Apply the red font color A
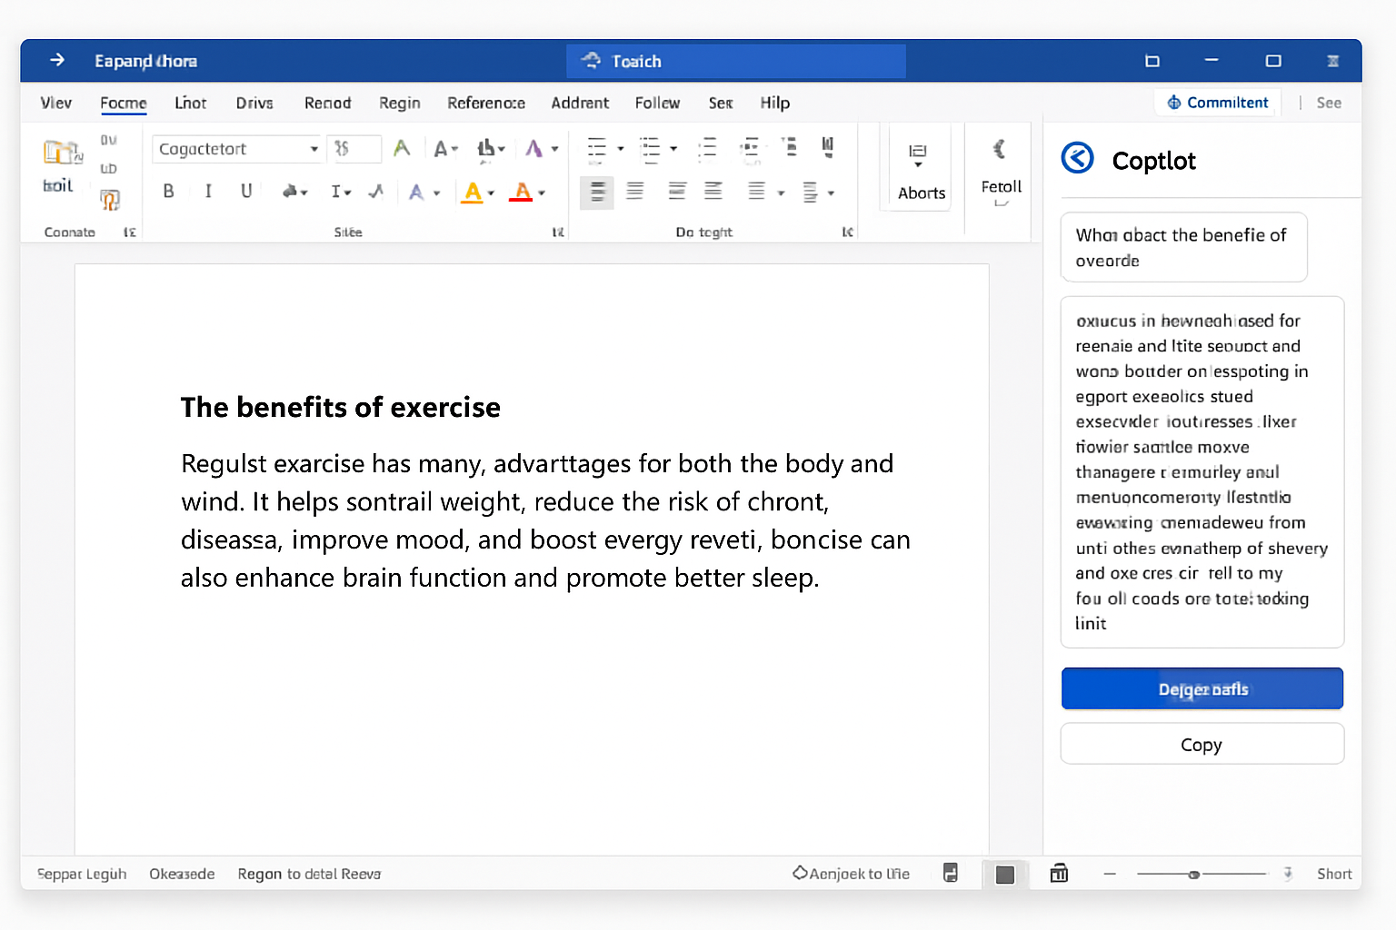This screenshot has width=1396, height=930. [x=521, y=192]
